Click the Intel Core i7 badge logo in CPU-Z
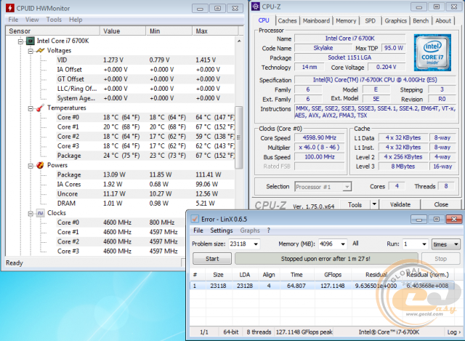This screenshot has width=465, height=341. point(432,52)
